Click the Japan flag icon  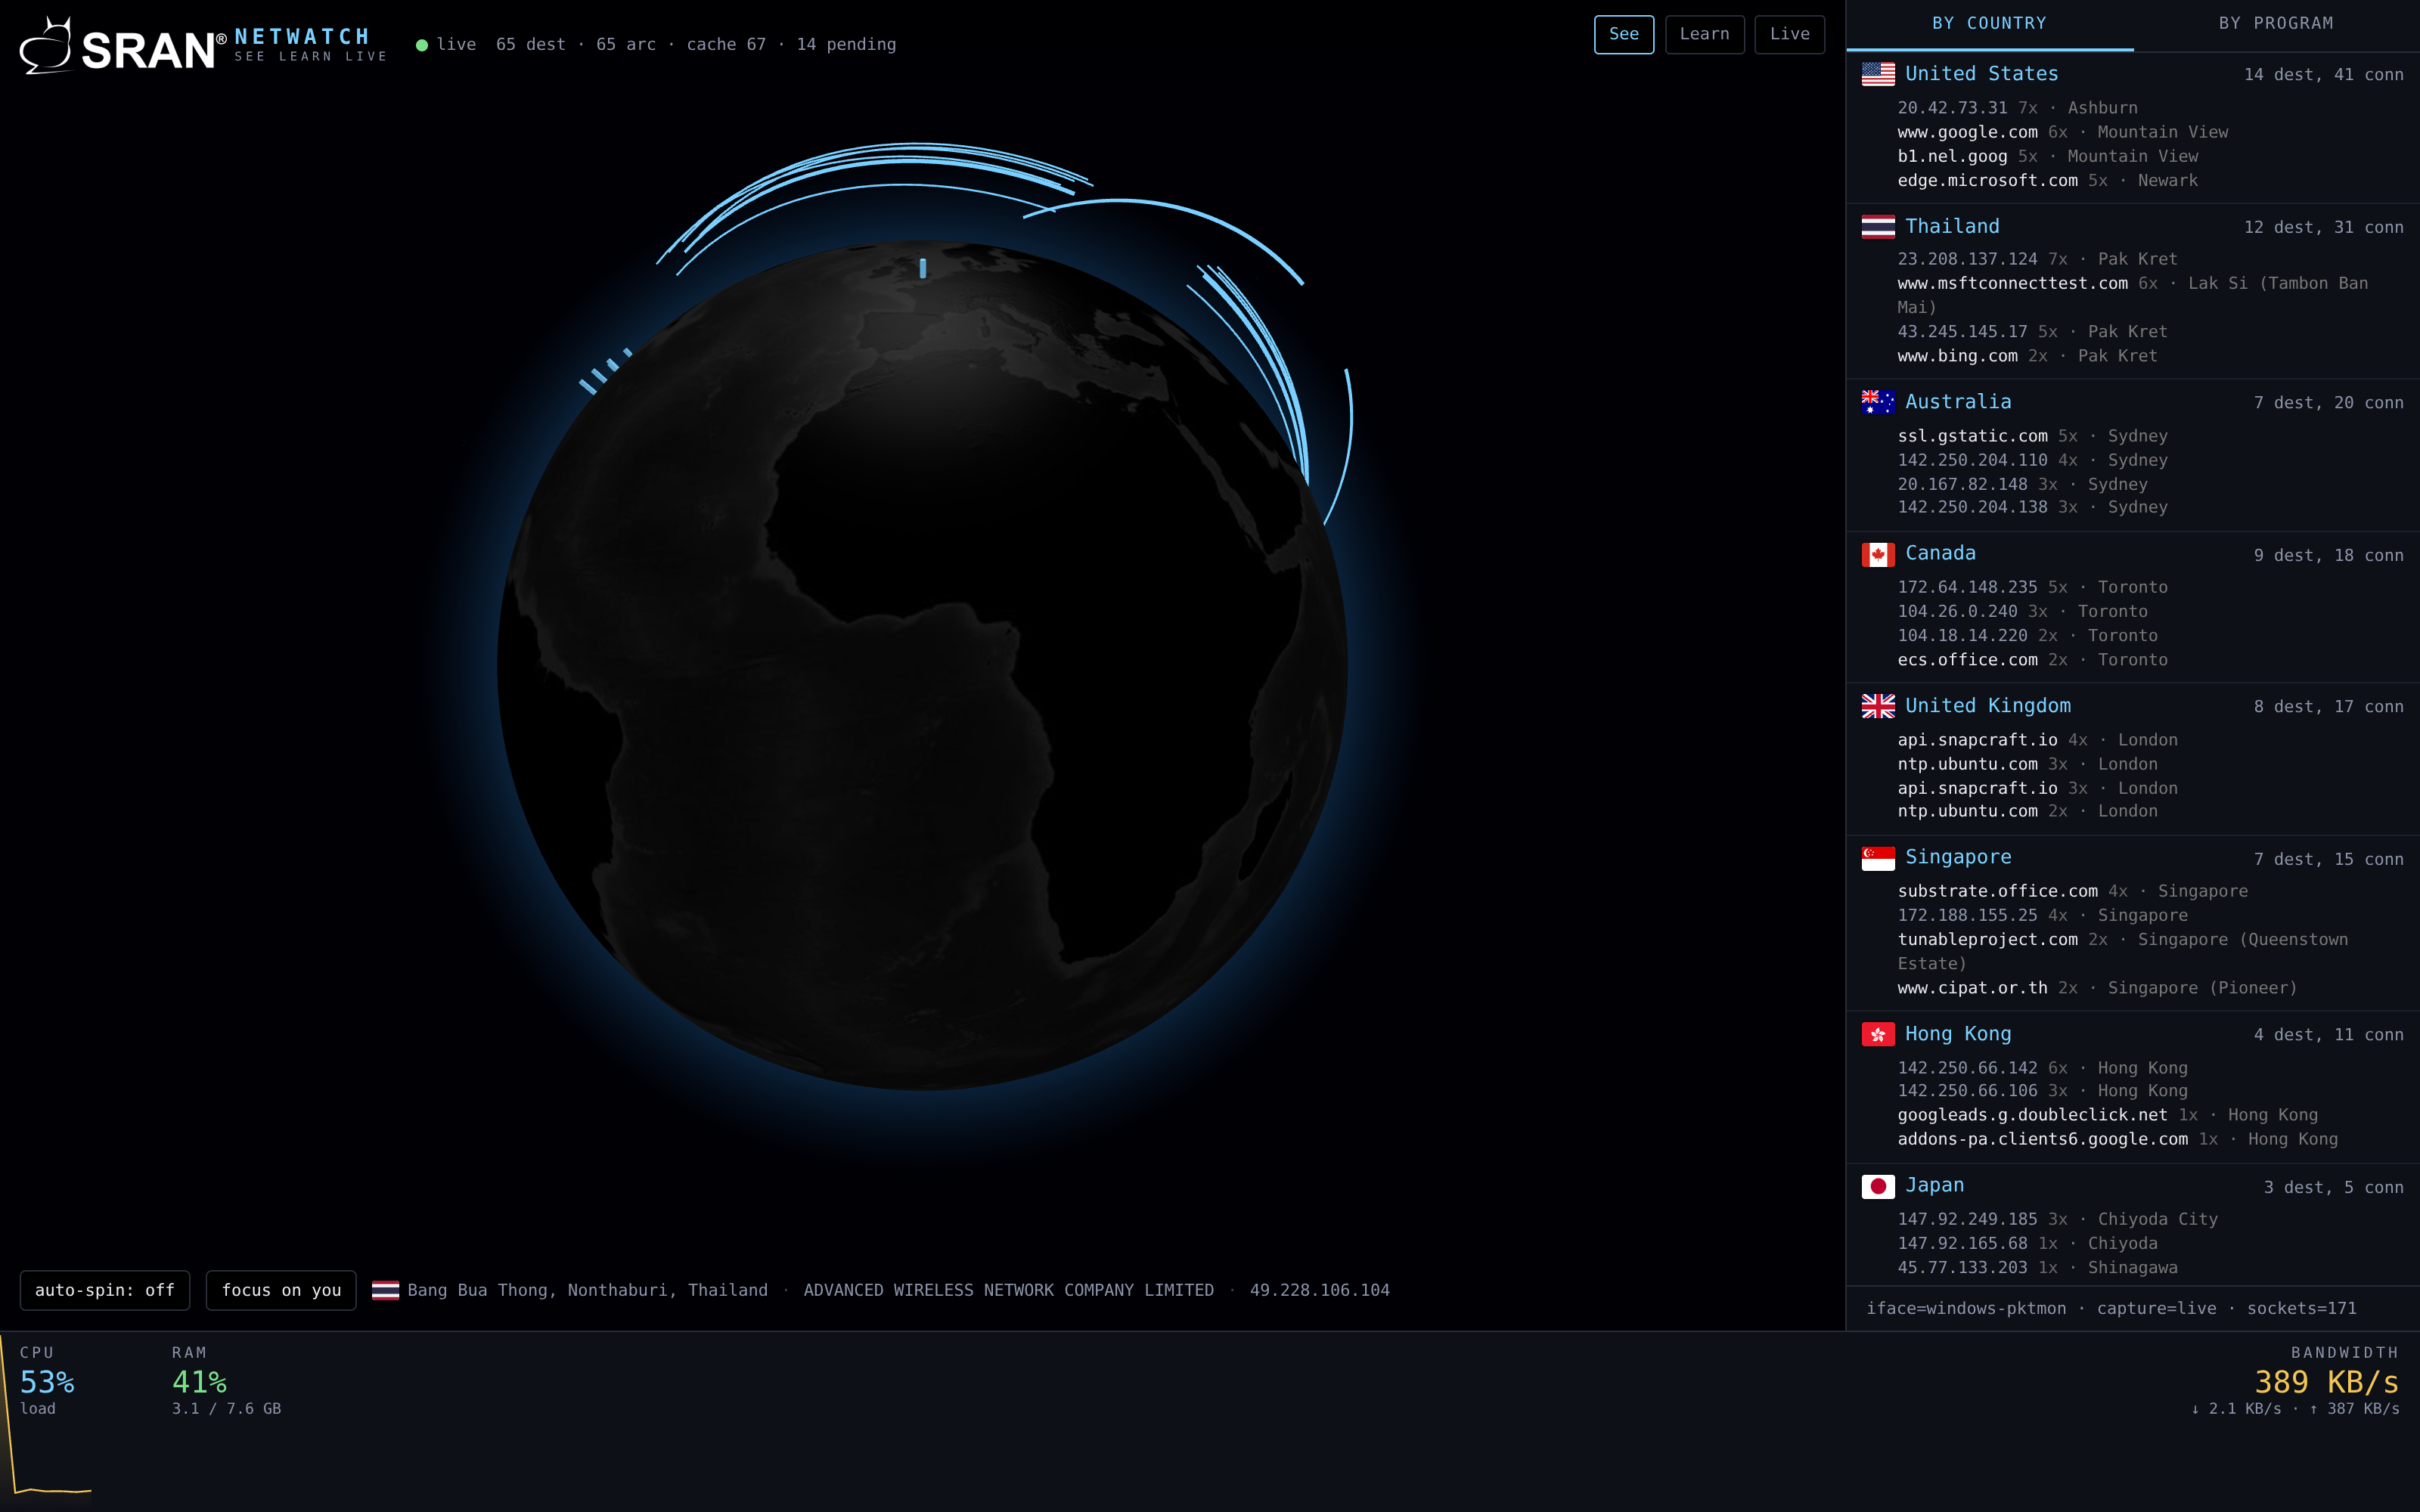[1877, 1186]
